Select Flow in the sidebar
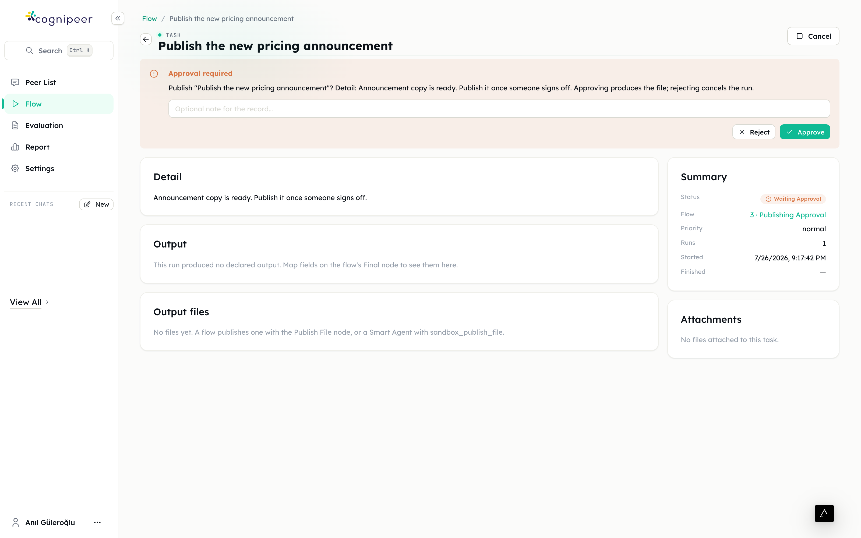Viewport: 861px width, 538px height. (x=59, y=104)
